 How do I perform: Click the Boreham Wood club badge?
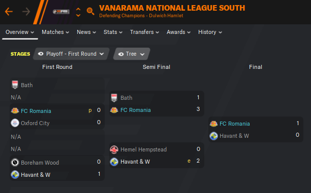(15, 162)
